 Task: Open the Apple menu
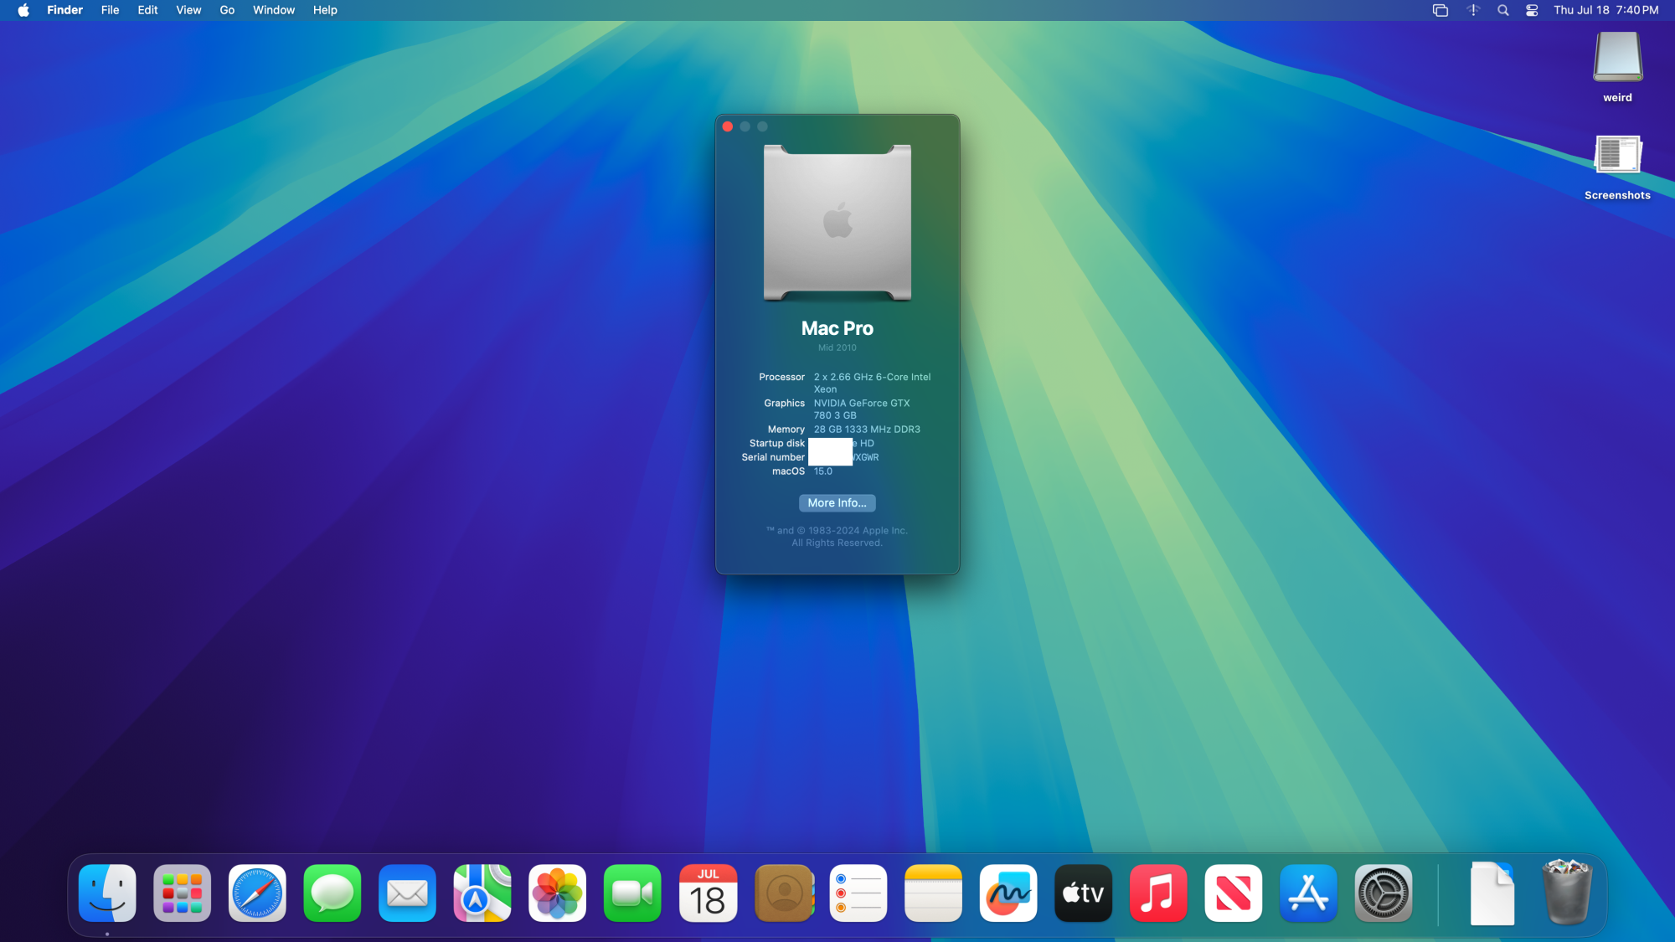[x=23, y=10]
